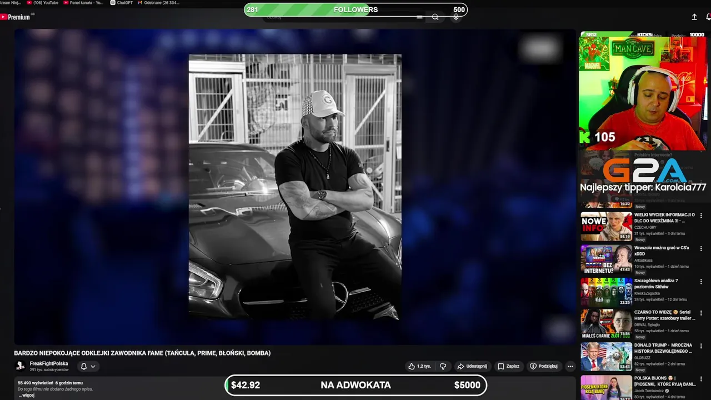The image size is (711, 400).
Task: Like the video with thumbs up
Action: (x=420, y=366)
